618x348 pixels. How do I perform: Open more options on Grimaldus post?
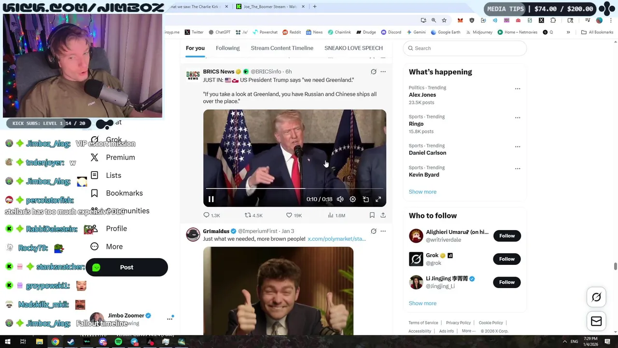point(383,231)
